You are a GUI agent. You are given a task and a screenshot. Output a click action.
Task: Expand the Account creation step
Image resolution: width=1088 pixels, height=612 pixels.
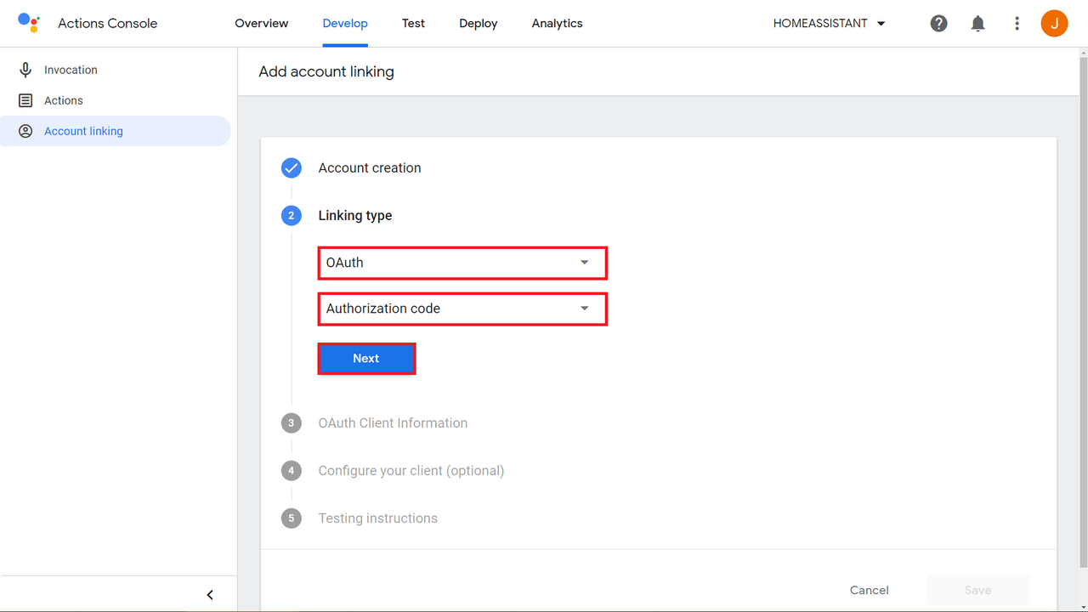pos(370,167)
